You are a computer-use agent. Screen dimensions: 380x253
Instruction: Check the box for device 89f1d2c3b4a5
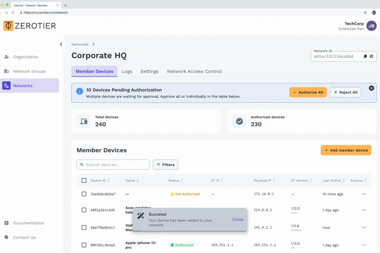84,245
